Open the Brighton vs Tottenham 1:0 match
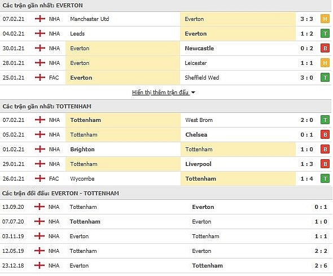This screenshot has width=333, height=276. (165, 150)
